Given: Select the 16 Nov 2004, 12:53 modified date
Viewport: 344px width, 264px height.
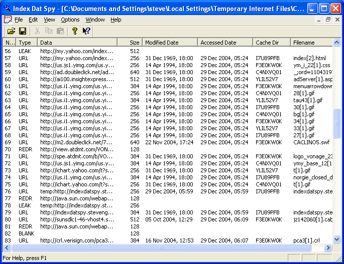Looking at the screenshot, I should [169, 240].
